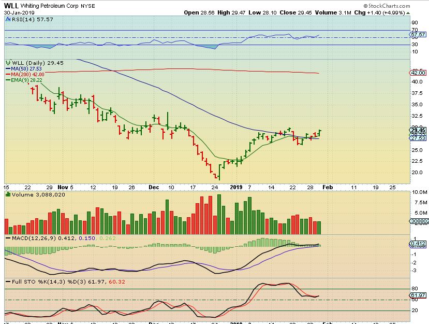Click the RSI(14) 57.57 legend label
Image resolution: width=429 pixels, height=324 pixels.
pyautogui.click(x=32, y=20)
